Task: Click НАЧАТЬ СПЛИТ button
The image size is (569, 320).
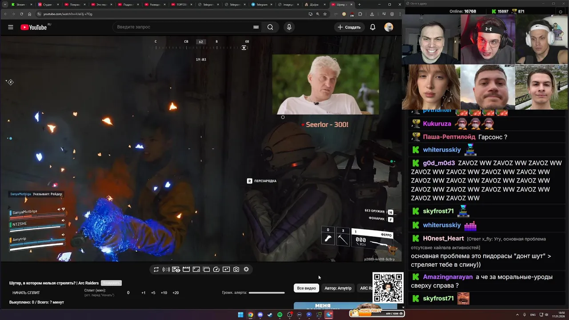Action: [x=26, y=292]
